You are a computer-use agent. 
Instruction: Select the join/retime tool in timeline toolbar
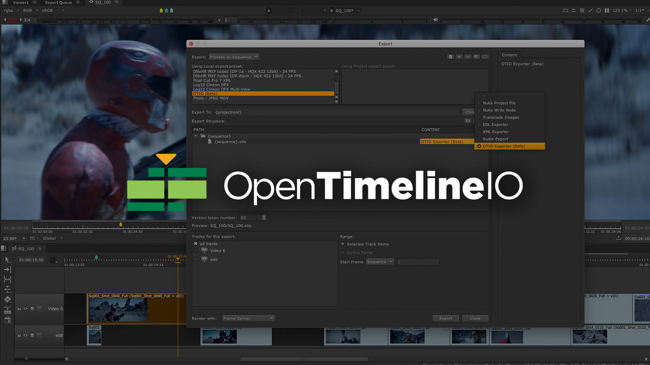coord(7,310)
